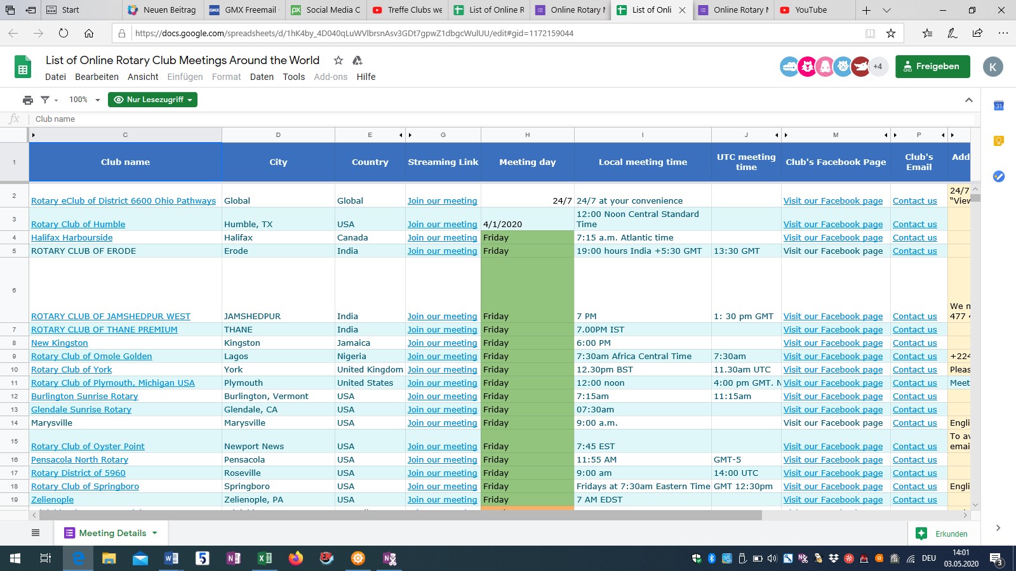Open the Hilfe menu
This screenshot has width=1016, height=571.
tap(366, 77)
